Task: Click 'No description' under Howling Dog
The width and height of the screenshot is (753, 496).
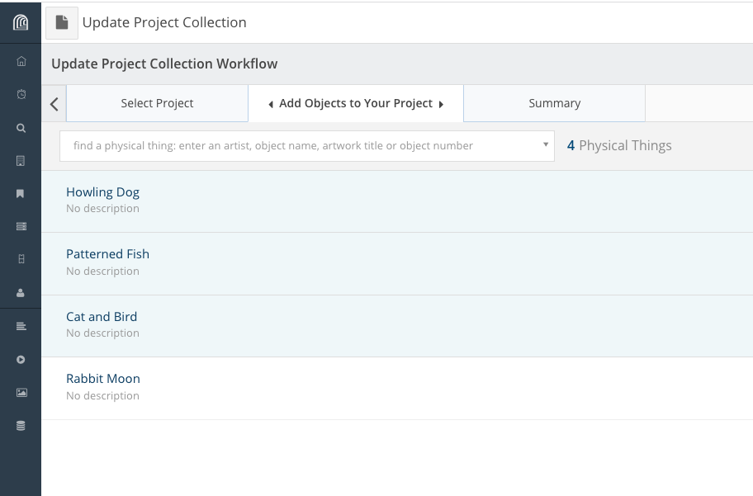Action: [x=102, y=209]
